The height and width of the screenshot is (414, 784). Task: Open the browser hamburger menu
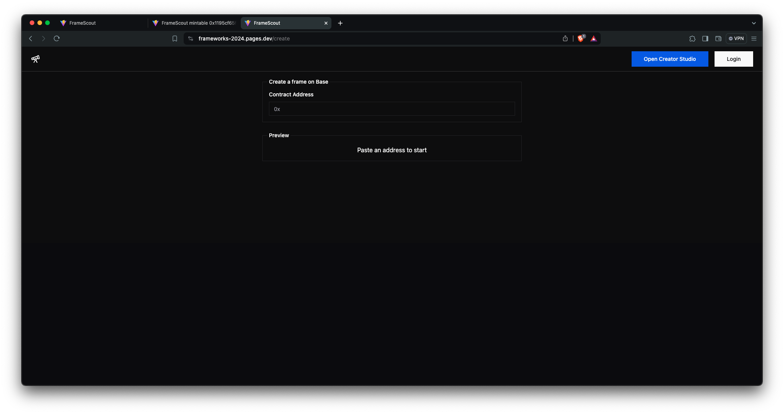(754, 39)
